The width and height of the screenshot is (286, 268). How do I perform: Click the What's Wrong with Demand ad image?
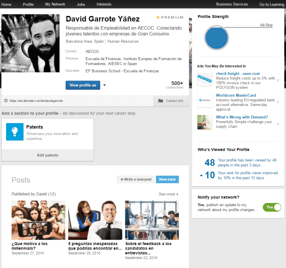coord(205,122)
